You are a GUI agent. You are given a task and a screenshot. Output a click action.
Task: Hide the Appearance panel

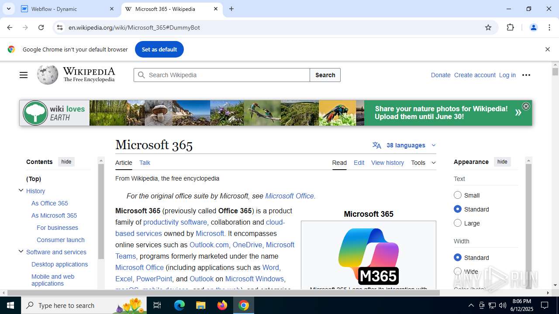[502, 162]
